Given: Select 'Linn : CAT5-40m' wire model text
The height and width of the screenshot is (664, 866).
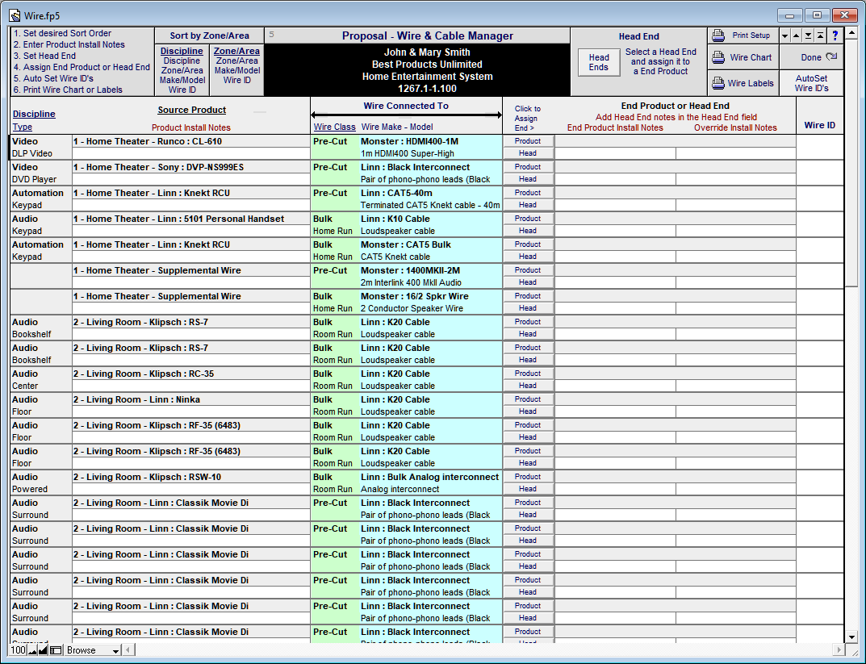Looking at the screenshot, I should 396,193.
